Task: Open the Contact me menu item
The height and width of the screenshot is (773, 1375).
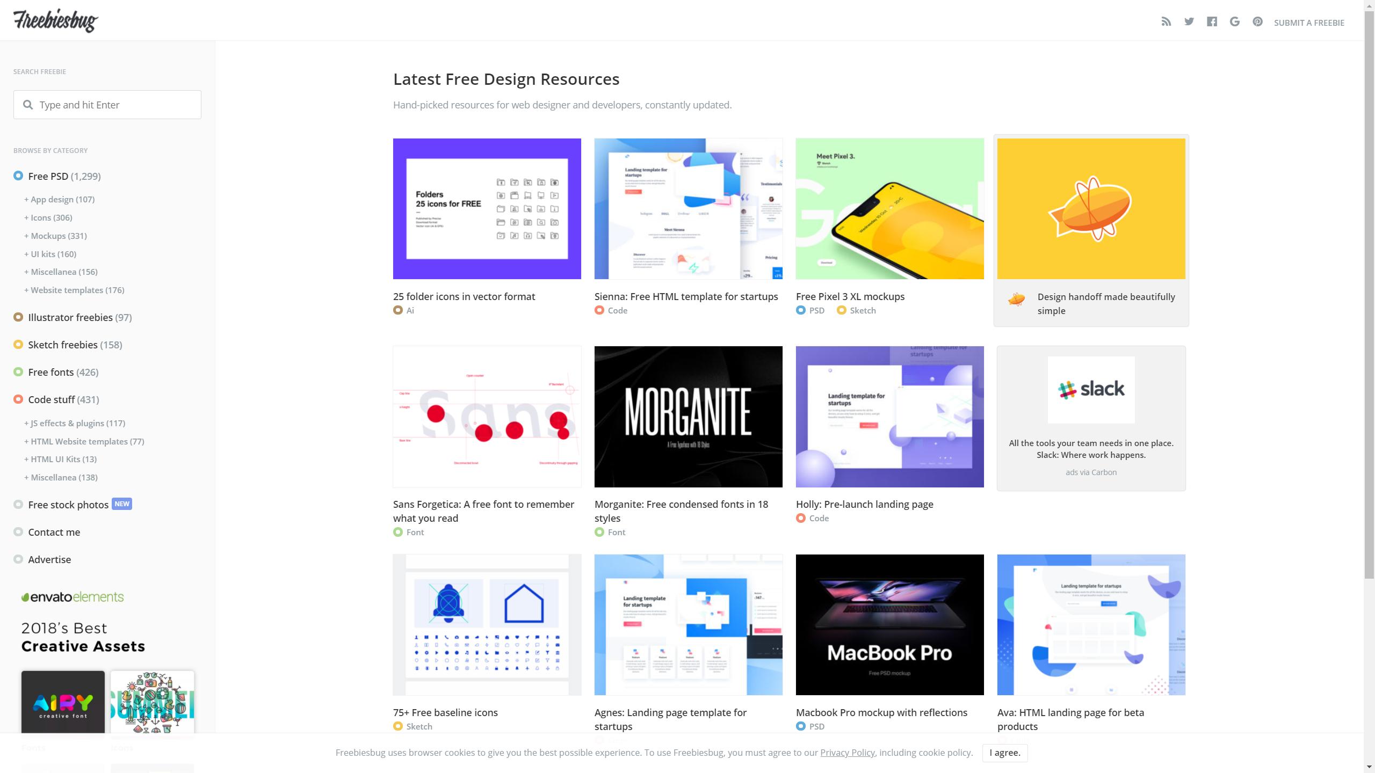Action: tap(54, 532)
